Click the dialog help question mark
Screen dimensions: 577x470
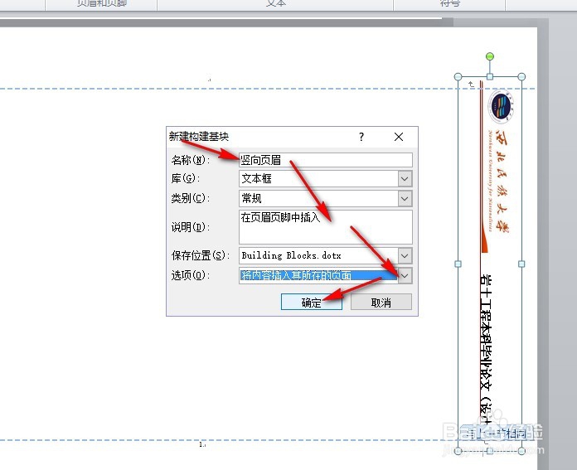(361, 137)
